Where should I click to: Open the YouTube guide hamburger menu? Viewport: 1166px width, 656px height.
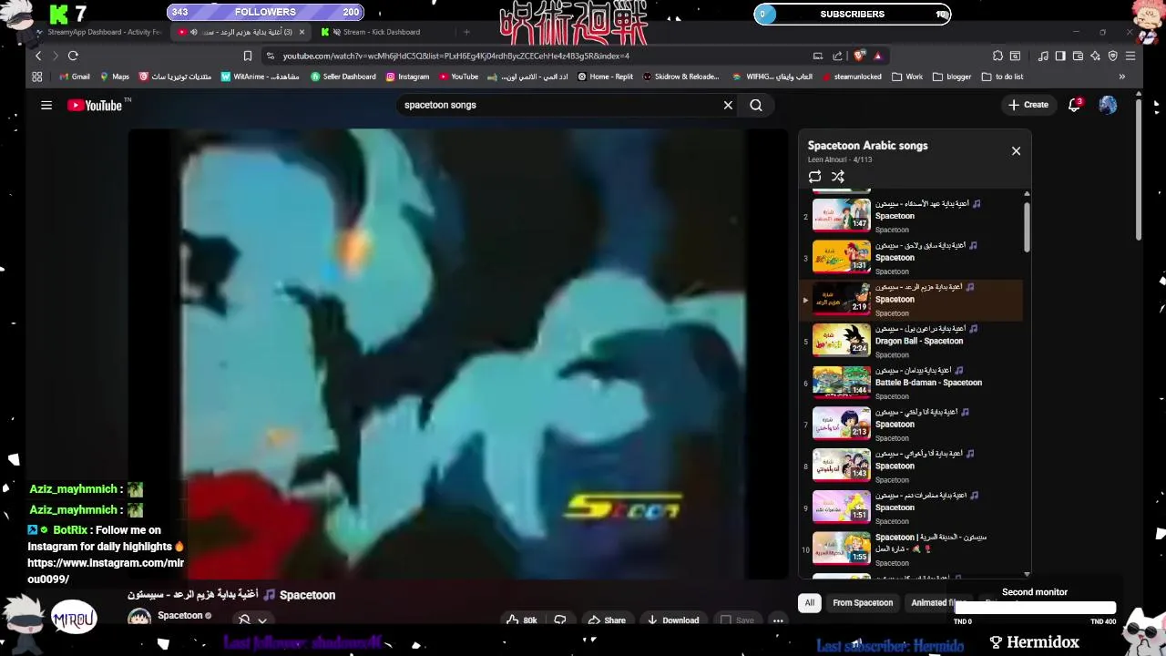pyautogui.click(x=46, y=105)
